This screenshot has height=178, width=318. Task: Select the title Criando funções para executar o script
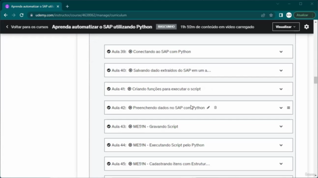pyautogui.click(x=166, y=89)
